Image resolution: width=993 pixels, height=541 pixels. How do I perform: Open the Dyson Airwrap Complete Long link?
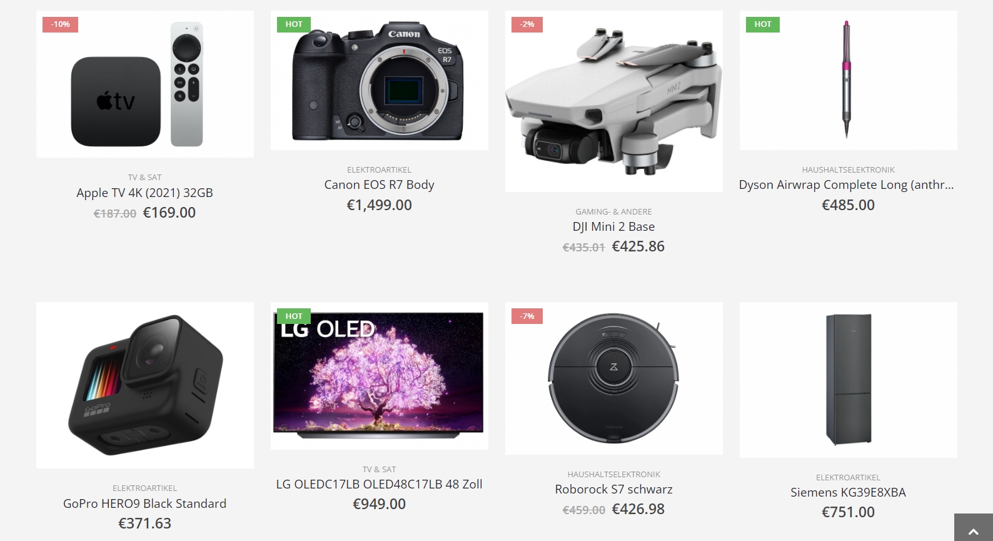(847, 185)
